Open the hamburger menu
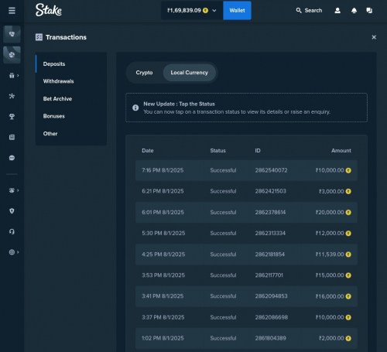The height and width of the screenshot is (352, 387). click(12, 11)
